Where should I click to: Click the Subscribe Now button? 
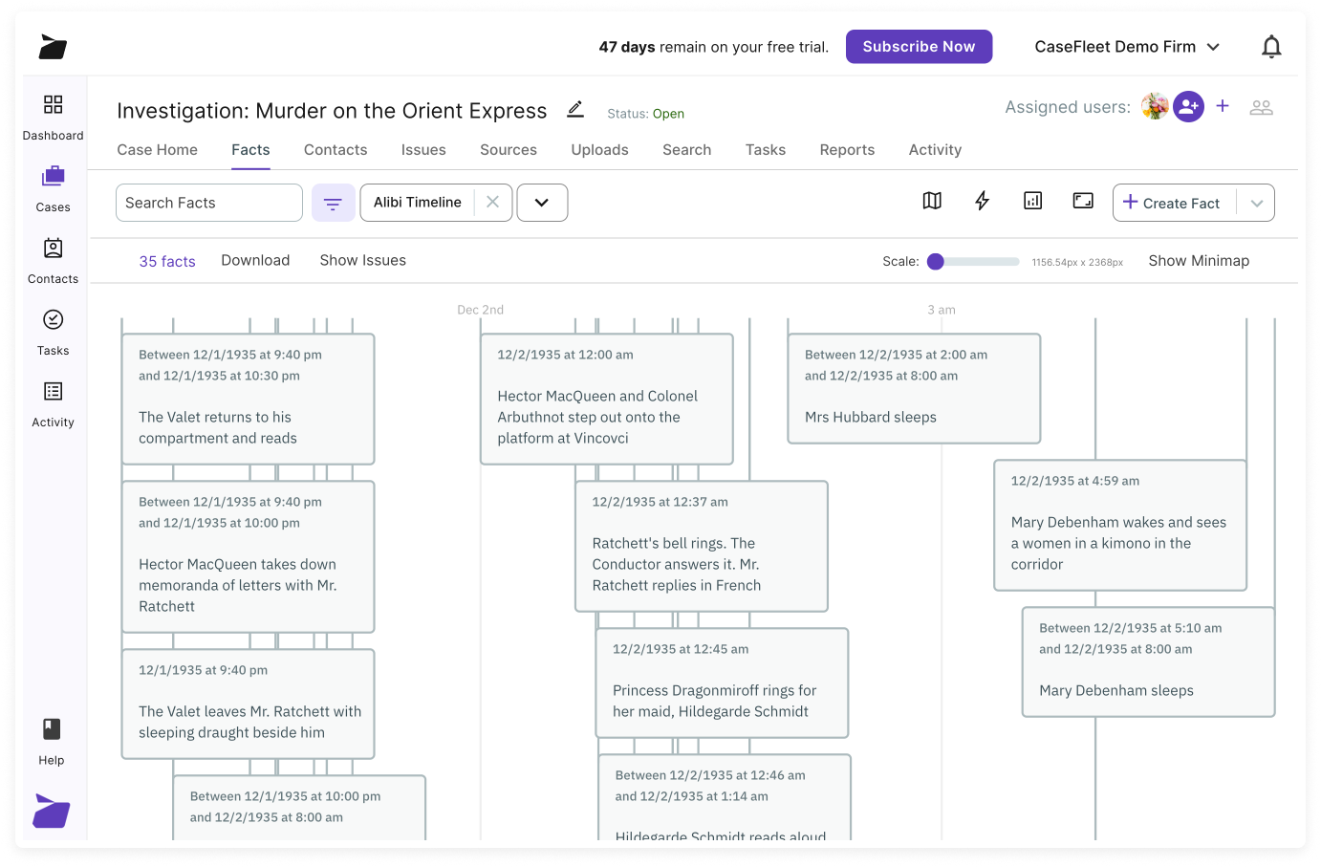[919, 46]
